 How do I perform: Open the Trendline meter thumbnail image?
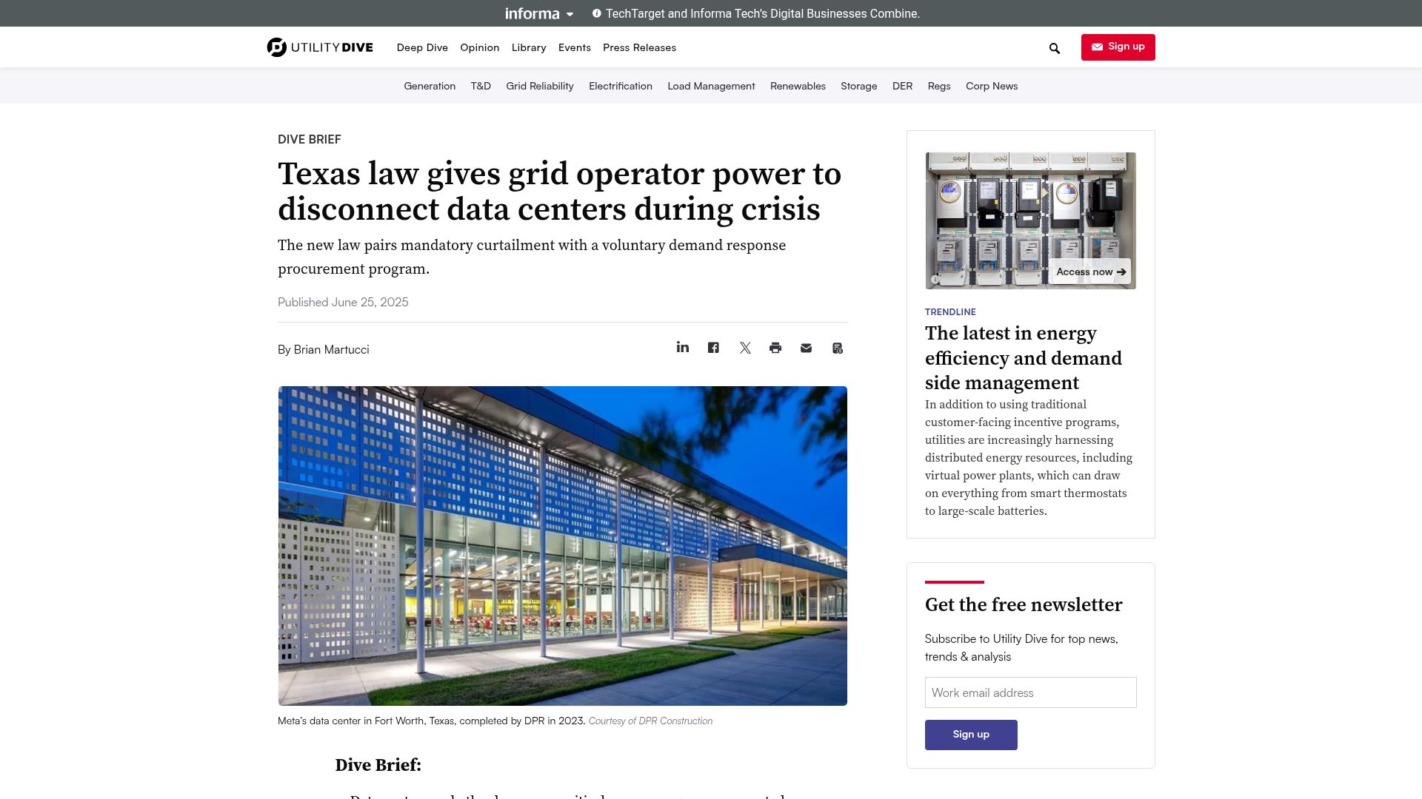[x=1030, y=220]
